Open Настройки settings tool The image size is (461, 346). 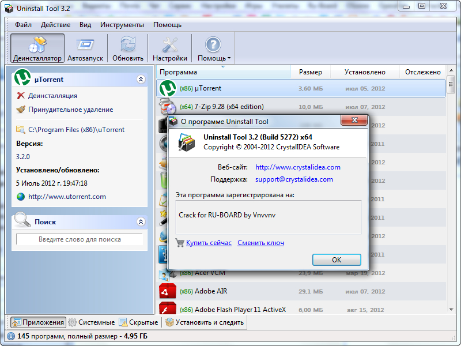[x=170, y=48]
